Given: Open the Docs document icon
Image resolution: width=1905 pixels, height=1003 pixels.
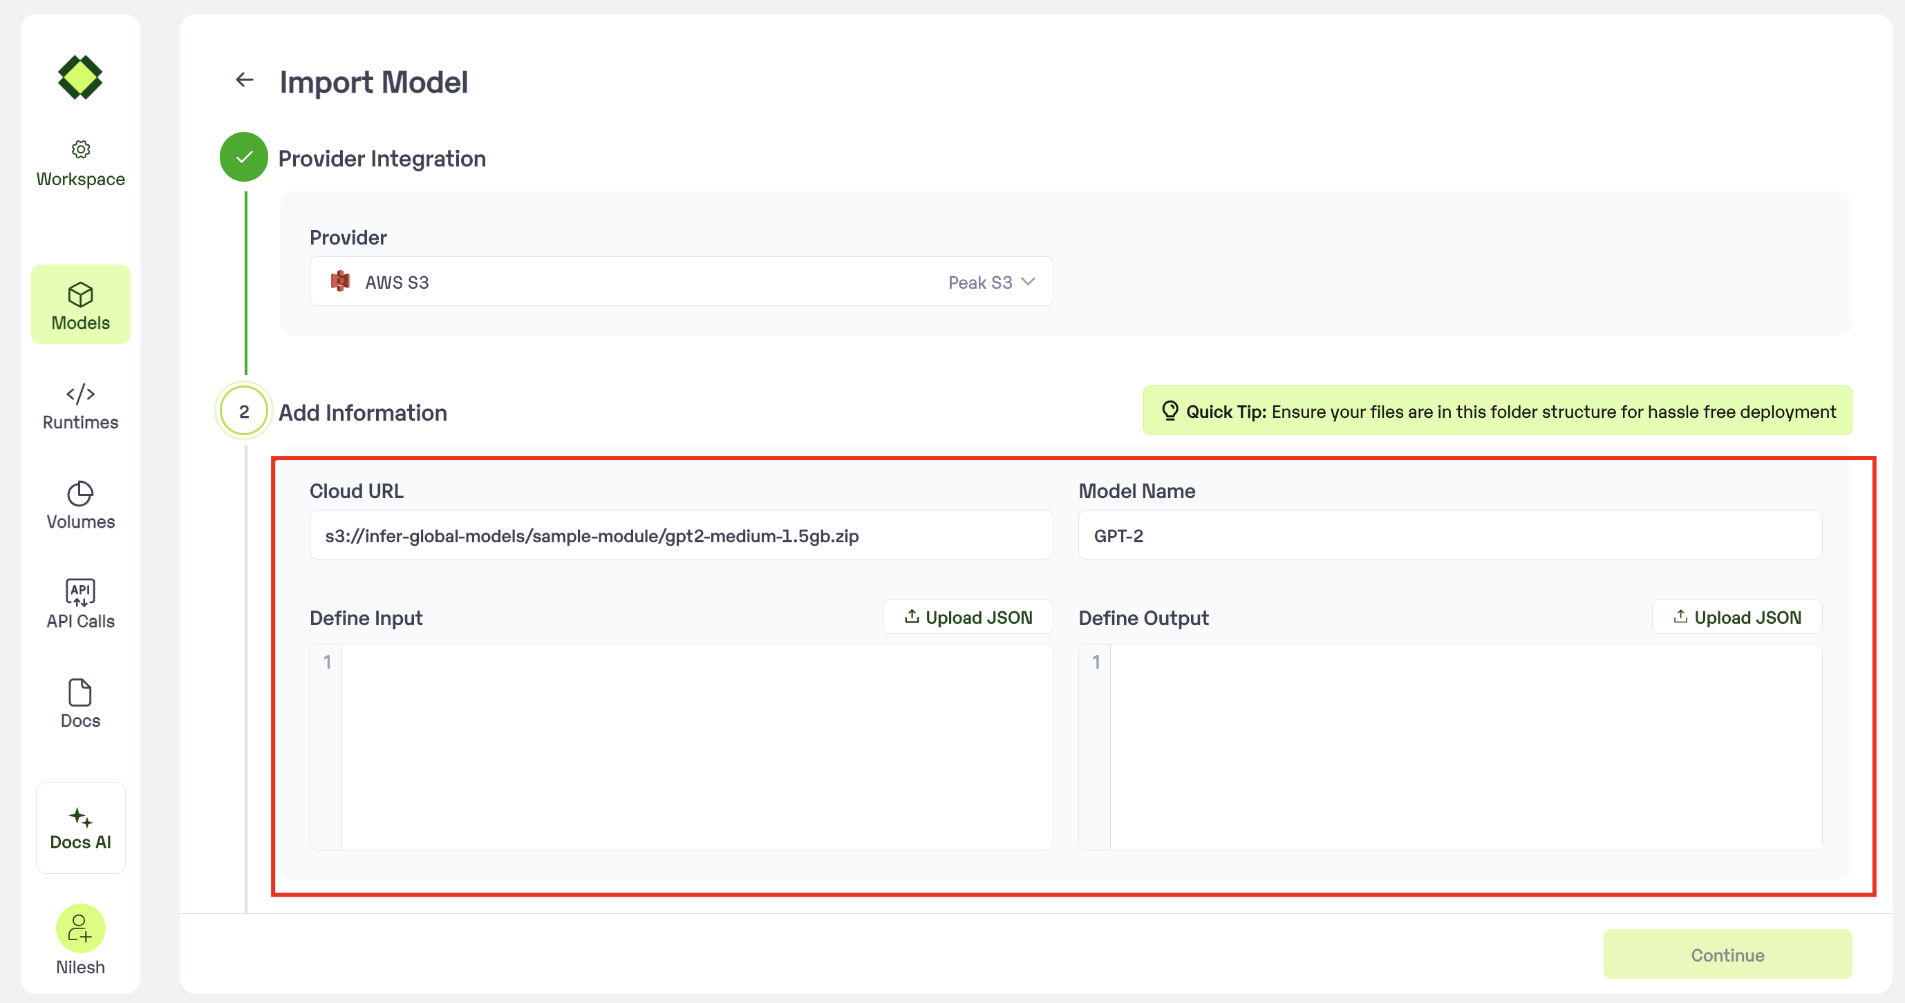Looking at the screenshot, I should click(x=81, y=693).
